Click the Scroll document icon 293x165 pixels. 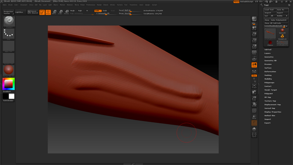click(254, 28)
